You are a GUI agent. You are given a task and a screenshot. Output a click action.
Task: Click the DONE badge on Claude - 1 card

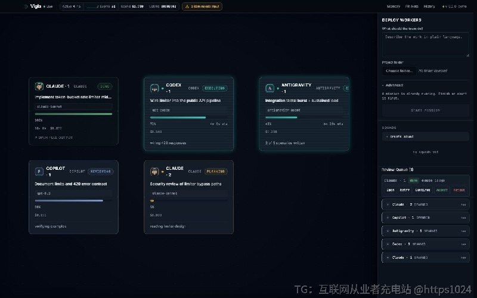(105, 86)
